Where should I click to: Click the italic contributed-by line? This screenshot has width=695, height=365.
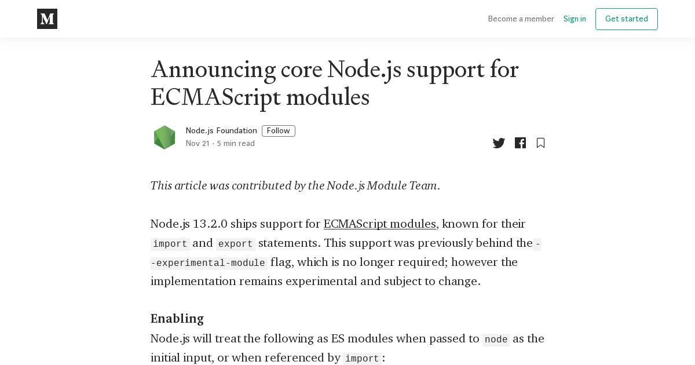[x=295, y=186]
